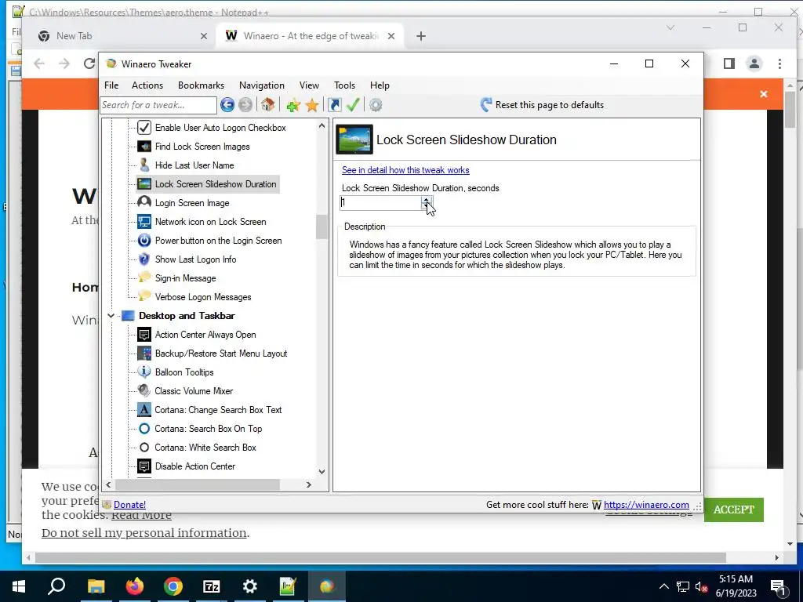Click Power button on the Login Screen icon
The width and height of the screenshot is (803, 602).
(144, 241)
